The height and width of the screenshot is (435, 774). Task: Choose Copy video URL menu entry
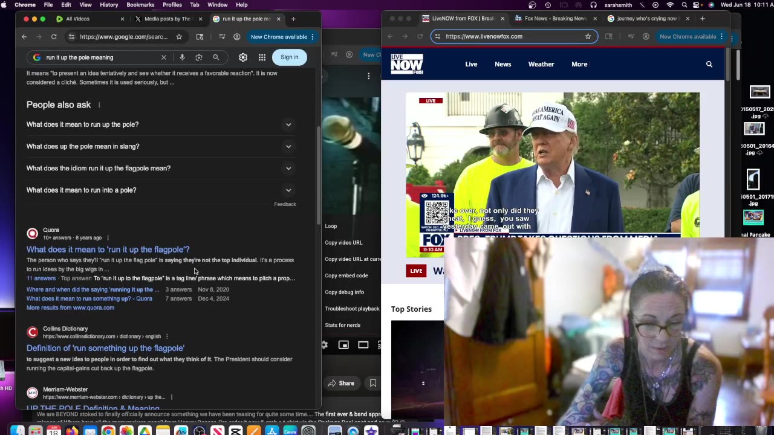point(343,243)
